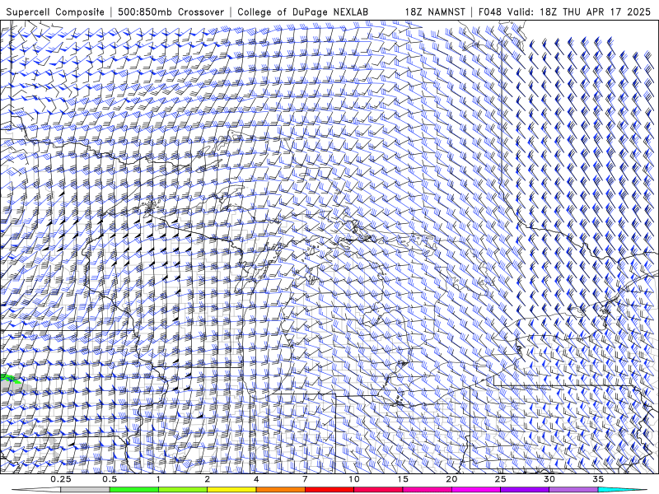Click the 0.25 legend value
Screen dimensions: 659x494
point(61,479)
